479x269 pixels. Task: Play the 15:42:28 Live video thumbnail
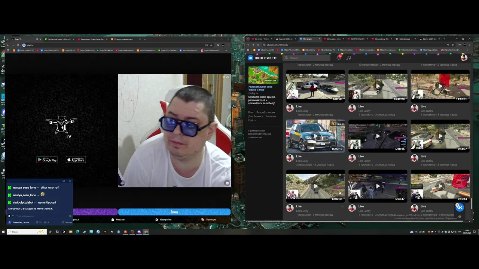tap(378, 86)
